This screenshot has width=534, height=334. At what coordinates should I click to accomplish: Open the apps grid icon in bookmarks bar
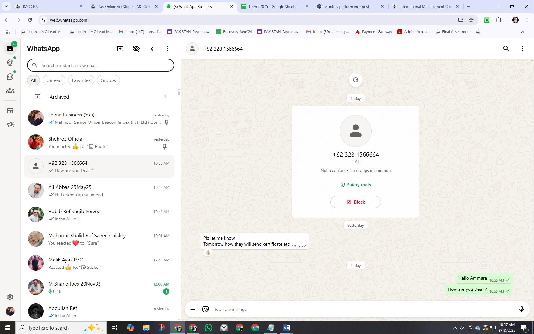[x=8, y=32]
